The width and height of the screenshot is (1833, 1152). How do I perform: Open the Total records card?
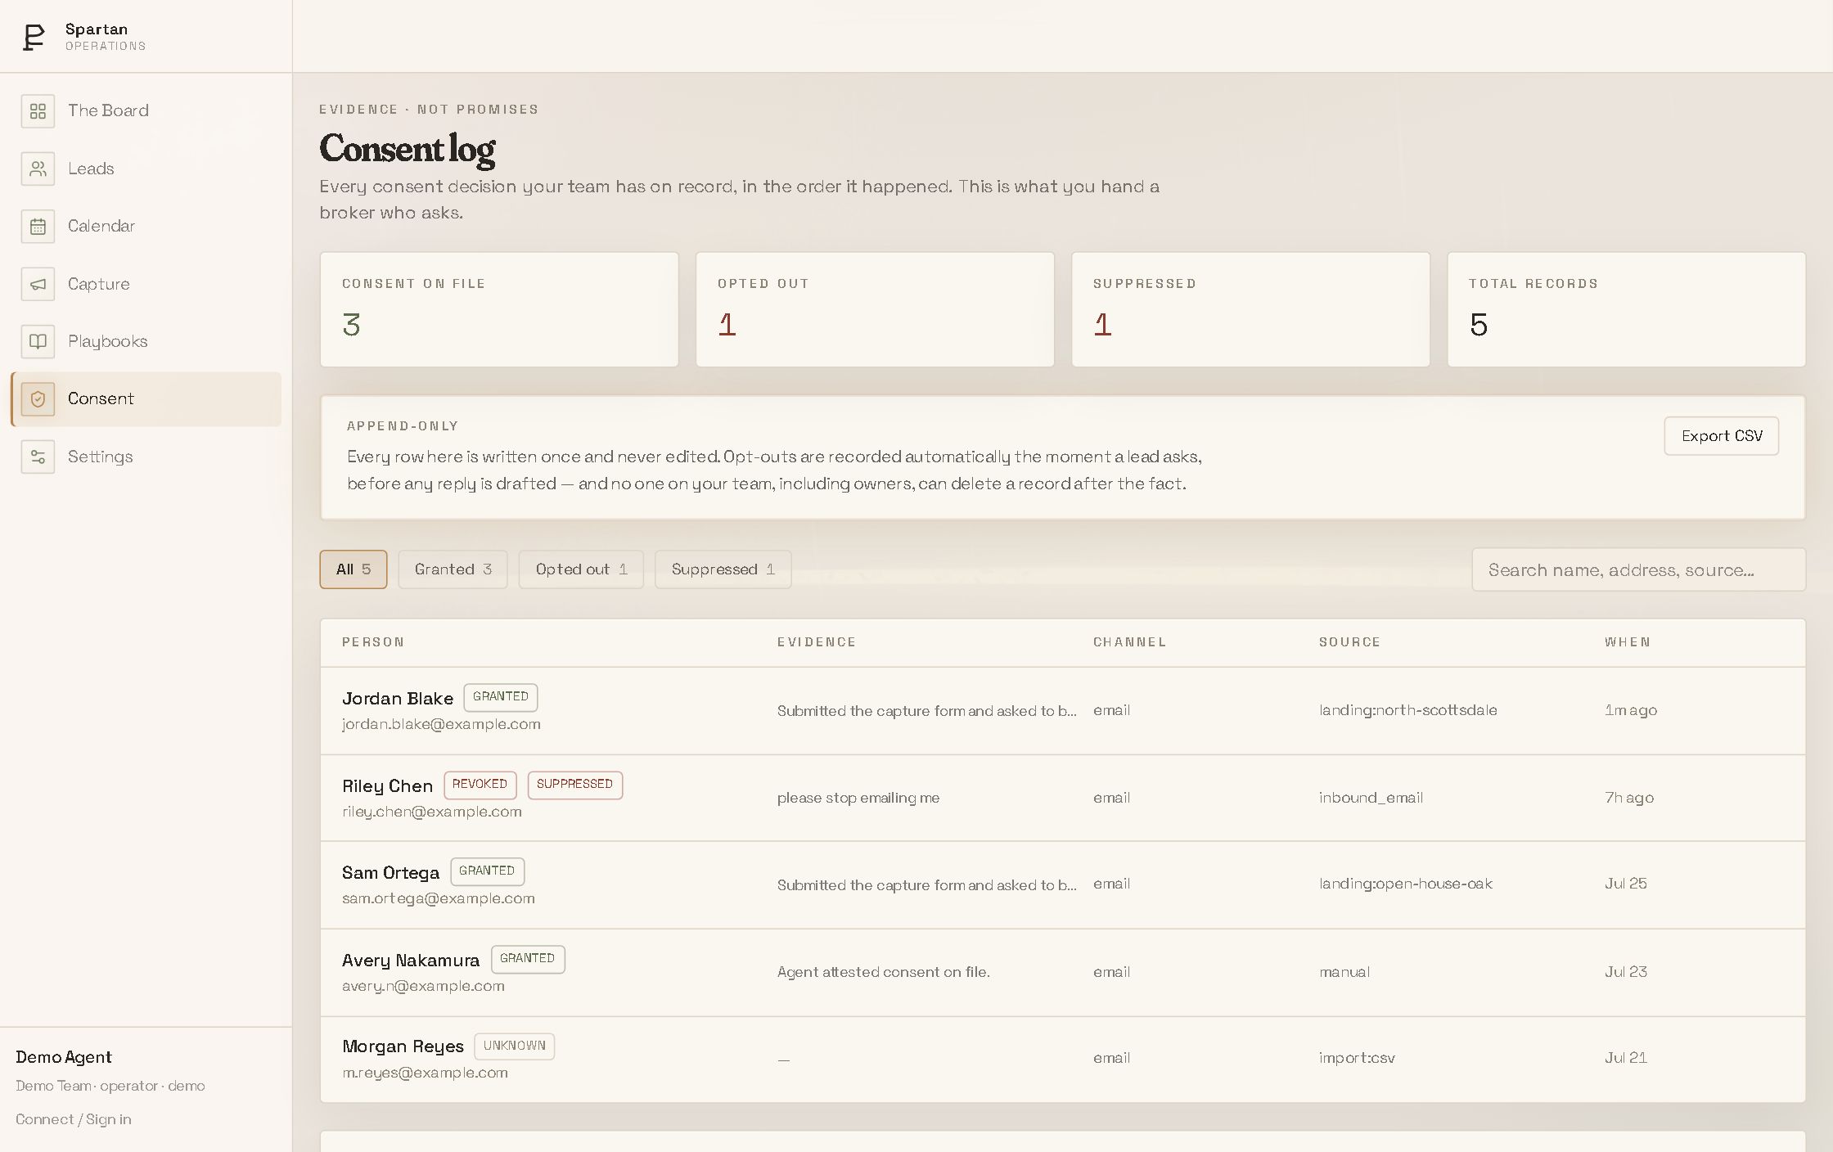1626,309
